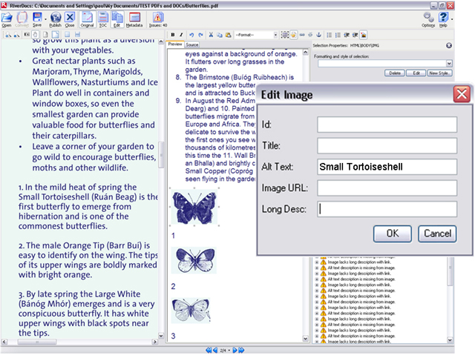Show the Issues: 40 list
475x355 pixels.
pos(158,19)
